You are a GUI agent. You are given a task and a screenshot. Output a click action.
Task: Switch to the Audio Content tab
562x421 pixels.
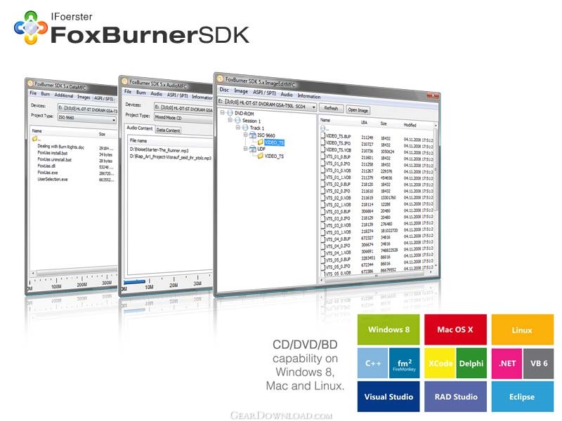tap(139, 128)
